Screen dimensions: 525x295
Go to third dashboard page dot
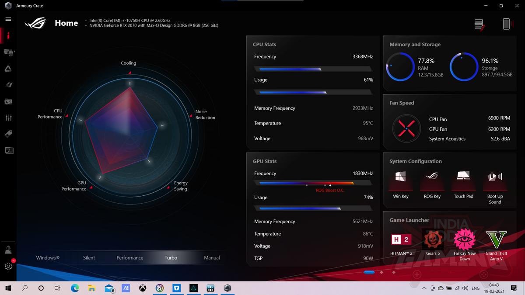coord(394,272)
